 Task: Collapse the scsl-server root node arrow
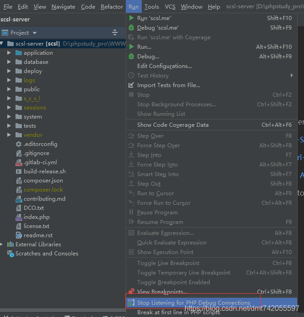point(2,43)
